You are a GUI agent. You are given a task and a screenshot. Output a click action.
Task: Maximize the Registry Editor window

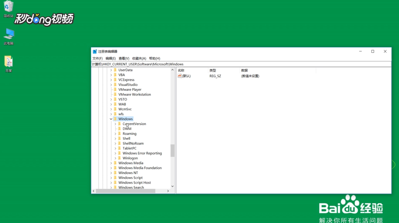click(373, 51)
